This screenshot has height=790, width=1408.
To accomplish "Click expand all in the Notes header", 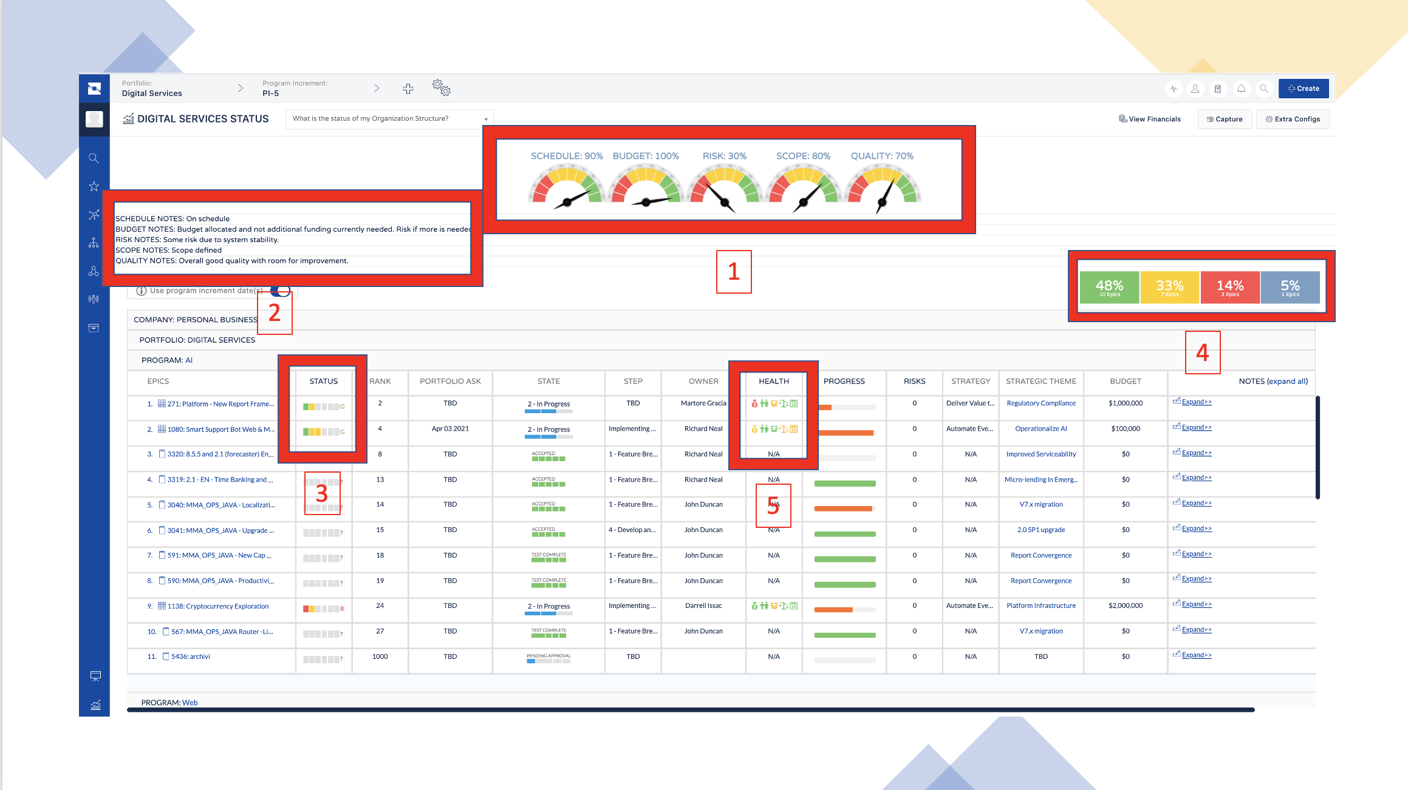I will [1287, 381].
